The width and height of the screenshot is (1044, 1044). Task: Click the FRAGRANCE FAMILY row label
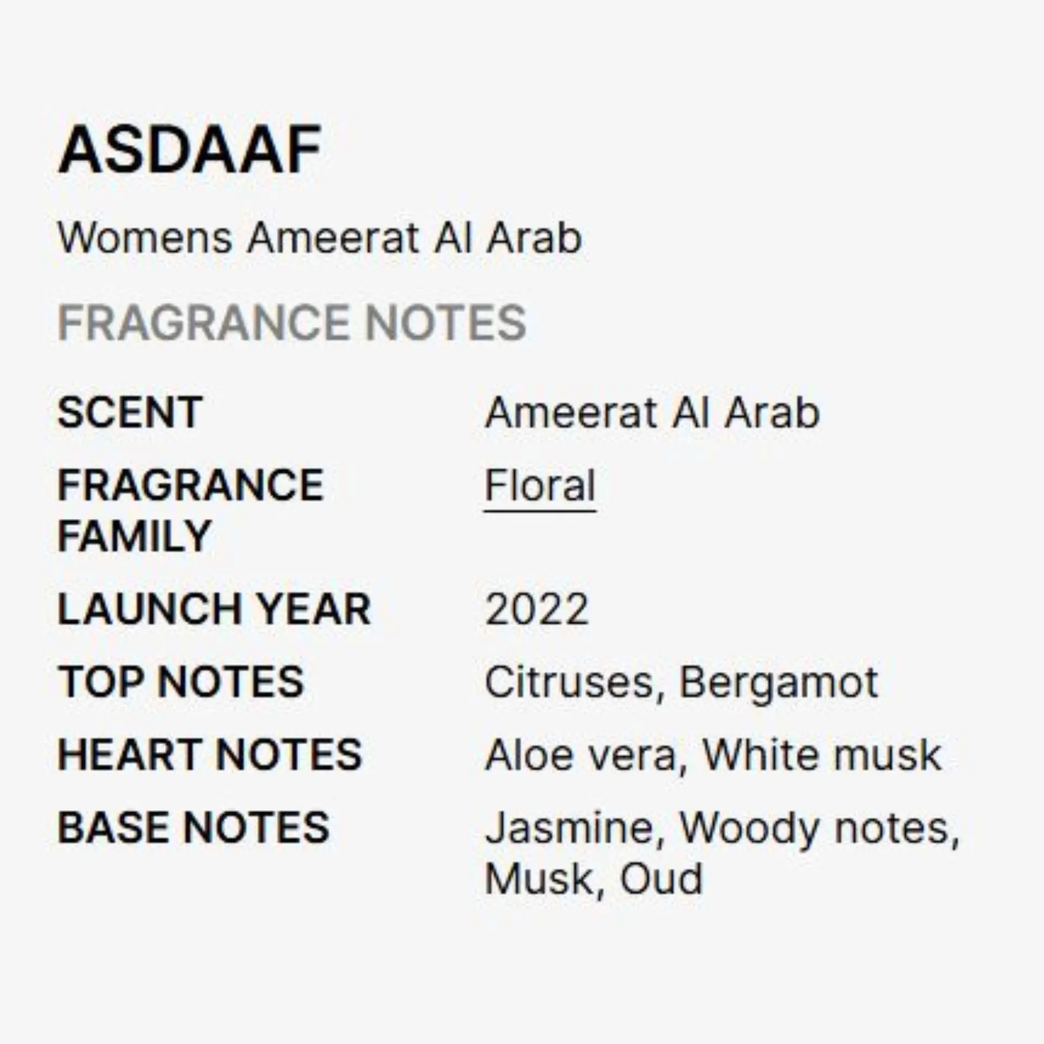point(190,510)
